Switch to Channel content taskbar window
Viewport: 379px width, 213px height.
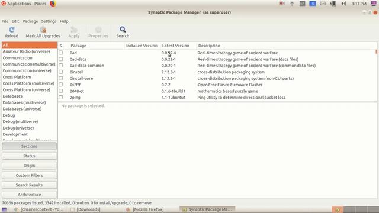(38, 209)
